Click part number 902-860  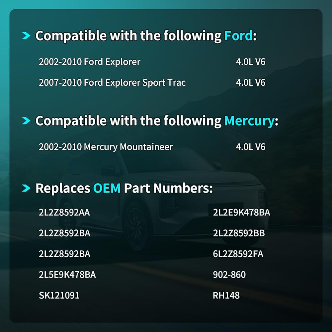[x=229, y=275]
